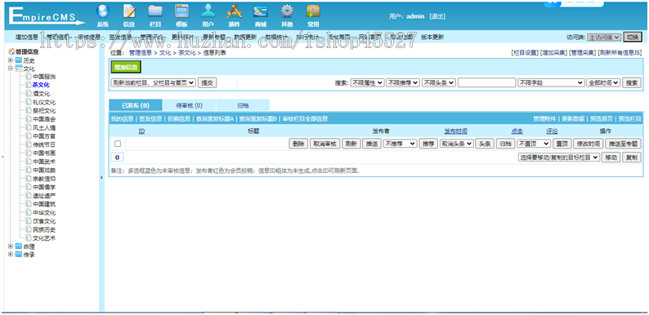649x315 pixels.
Task: Click 增加信息 in the shortcut menu bar
Action: 27,37
